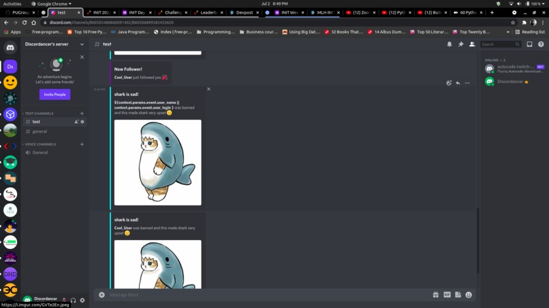The width and height of the screenshot is (549, 308).
Task: Open Discord help question mark icon
Action: (x=541, y=44)
